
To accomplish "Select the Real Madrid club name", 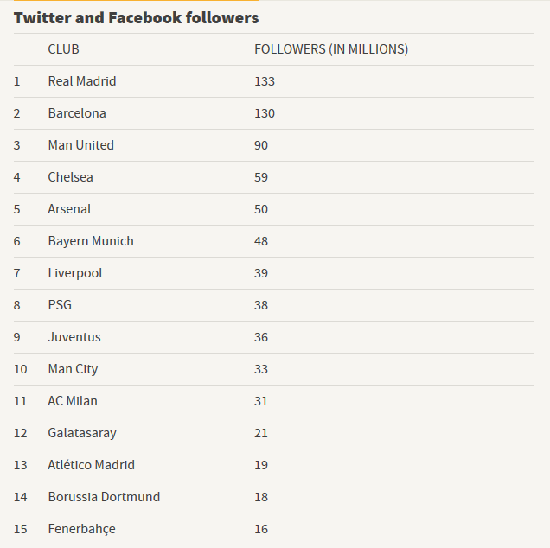I will coord(82,81).
